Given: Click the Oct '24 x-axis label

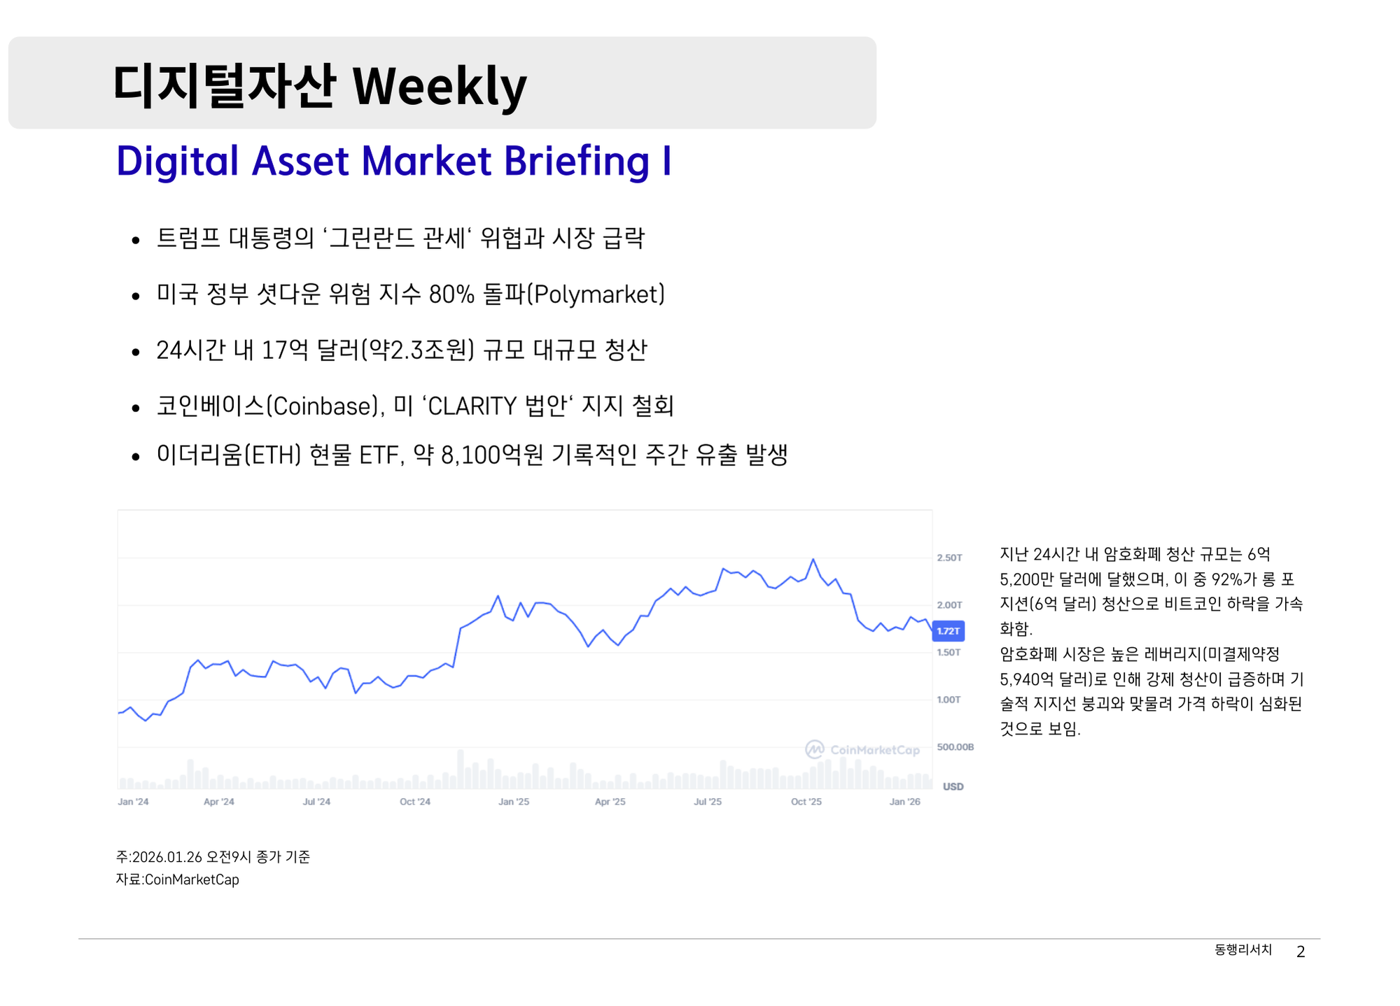Looking at the screenshot, I should point(415,802).
